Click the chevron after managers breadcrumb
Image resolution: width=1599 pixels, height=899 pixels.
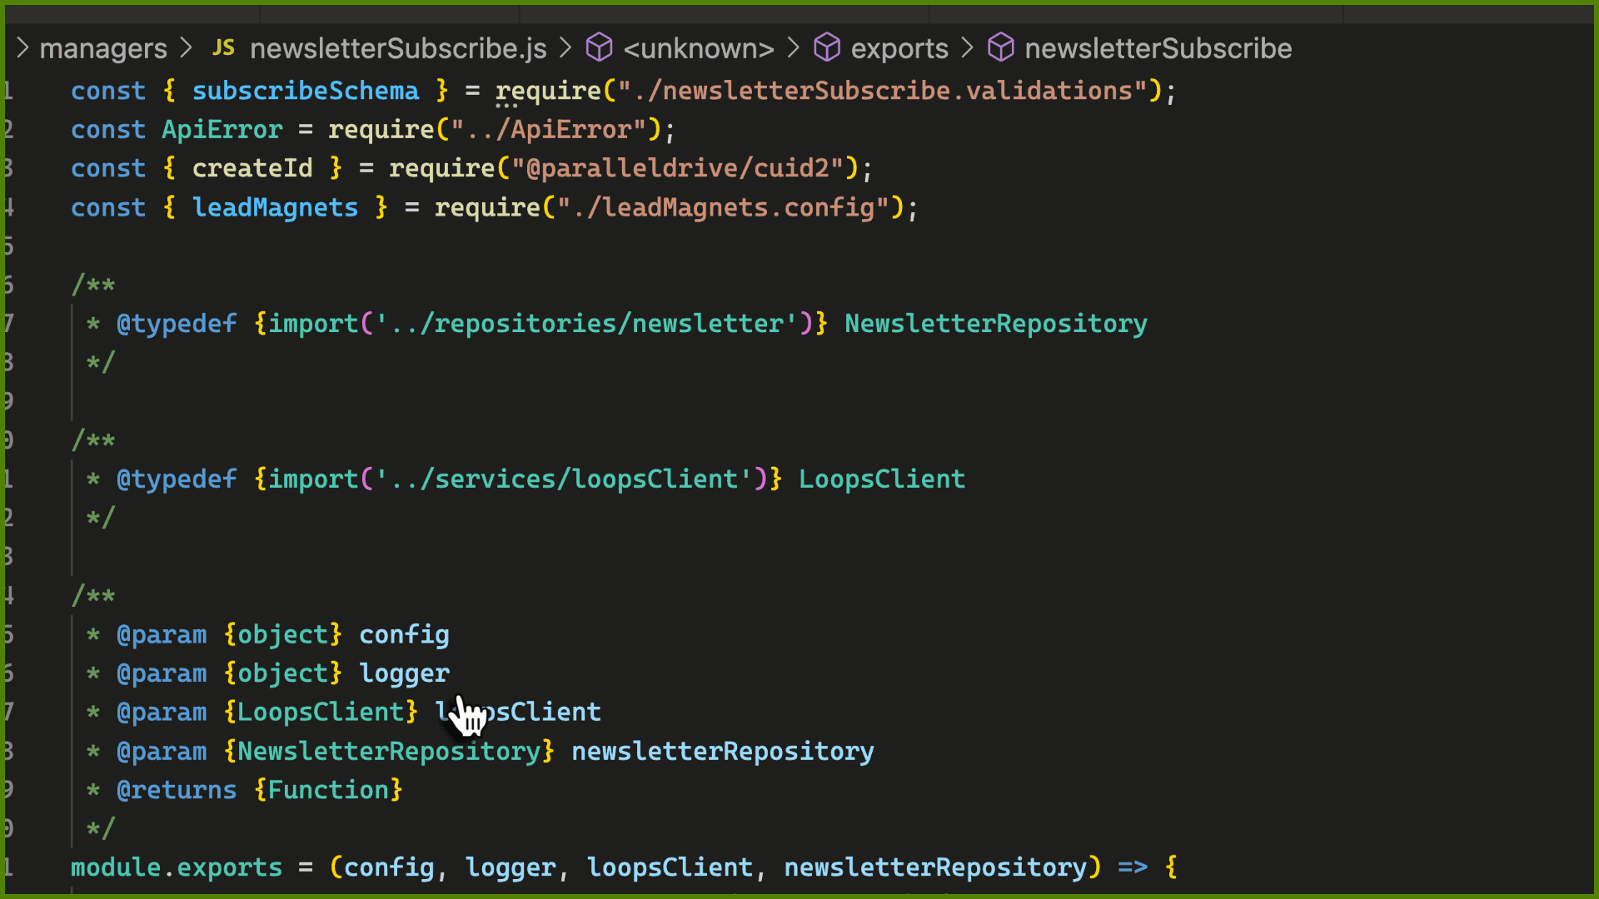click(x=187, y=47)
